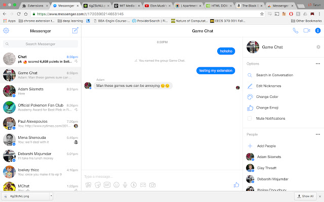Open the GIF picker
The image size is (324, 202).
coord(107,185)
